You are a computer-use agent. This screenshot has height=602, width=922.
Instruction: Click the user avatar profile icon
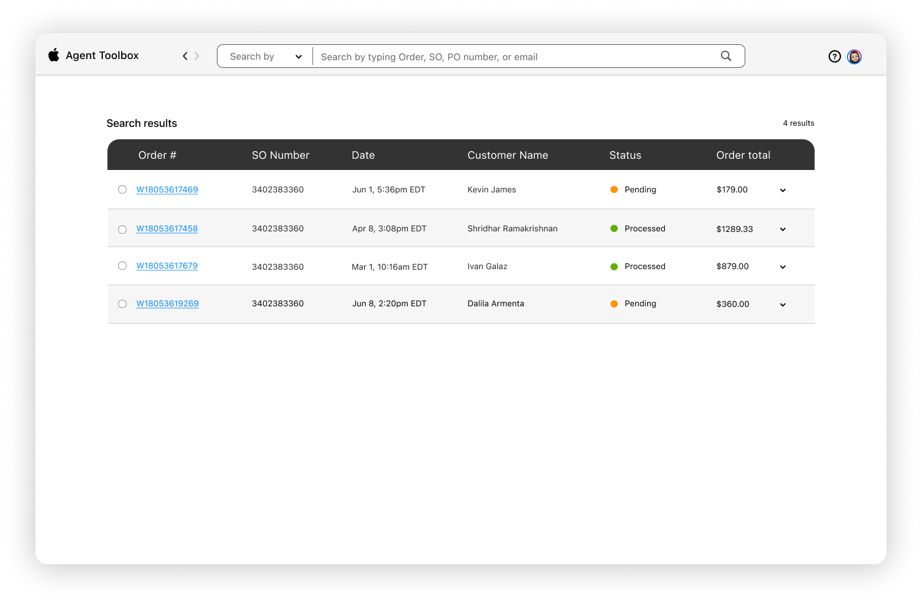(854, 57)
